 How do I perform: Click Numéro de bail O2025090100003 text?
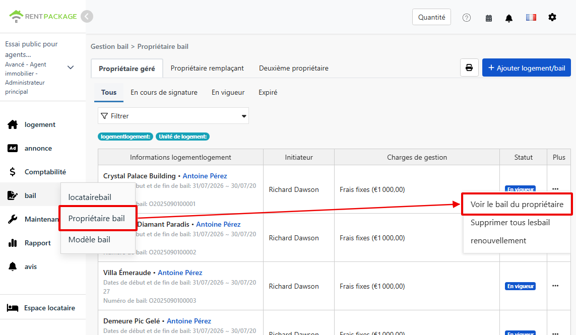[150, 300]
